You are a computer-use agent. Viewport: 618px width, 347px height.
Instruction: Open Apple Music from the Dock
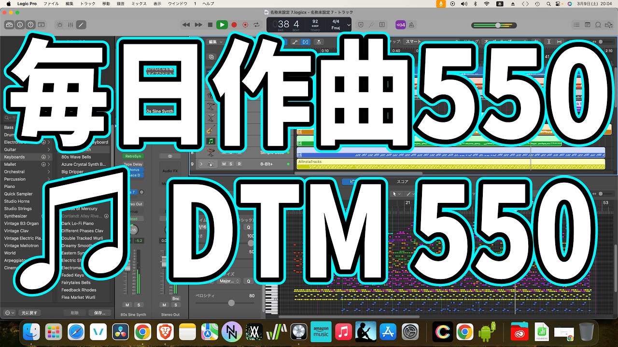tap(343, 332)
